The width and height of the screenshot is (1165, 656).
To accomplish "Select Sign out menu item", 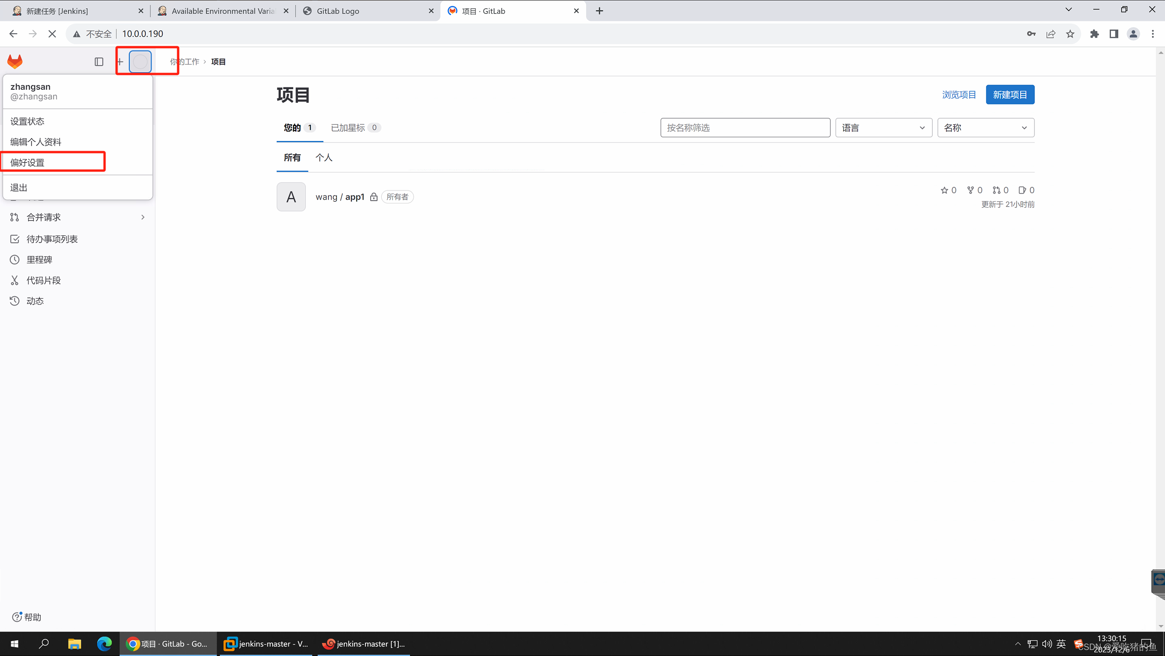I will [x=77, y=188].
